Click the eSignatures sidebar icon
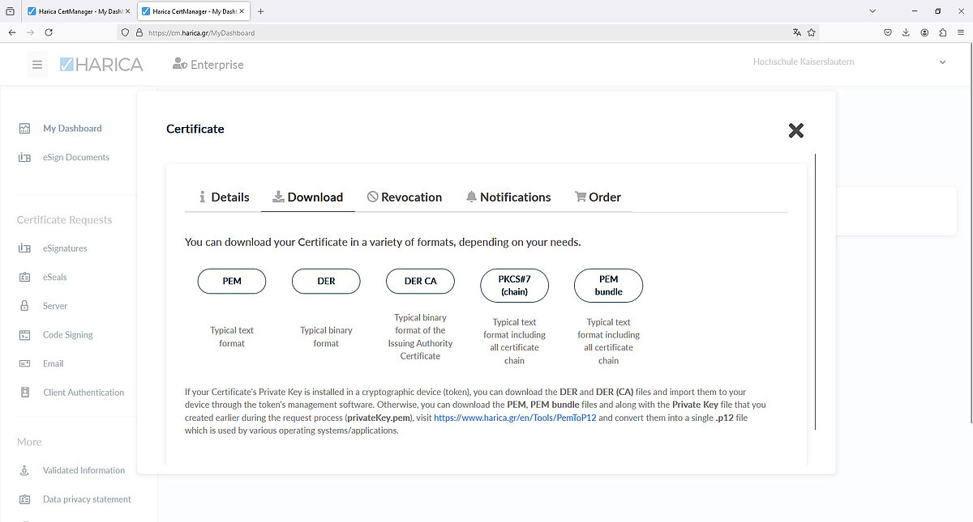973x522 pixels. click(x=24, y=248)
